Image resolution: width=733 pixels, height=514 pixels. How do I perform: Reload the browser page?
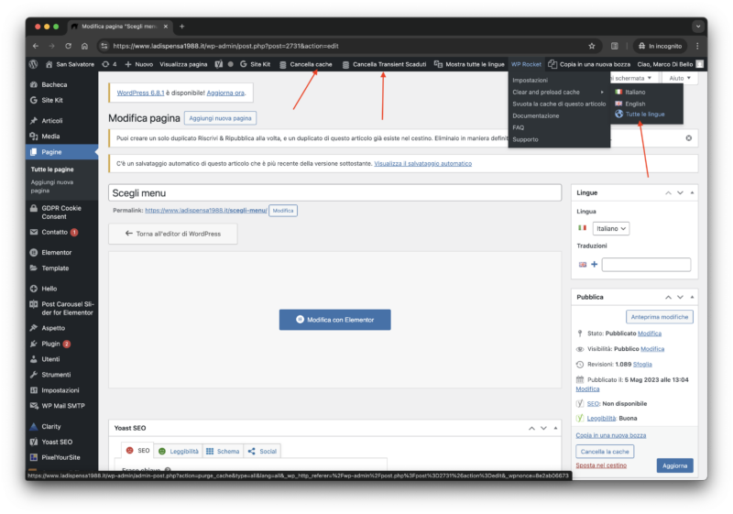point(68,46)
